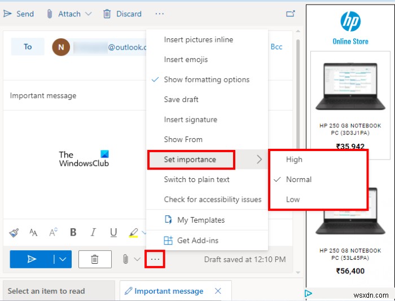This screenshot has height=301, width=395.
Task: Close the Important message draft tab
Action: click(218, 291)
